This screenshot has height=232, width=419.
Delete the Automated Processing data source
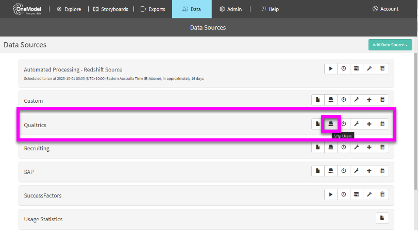tap(382, 68)
